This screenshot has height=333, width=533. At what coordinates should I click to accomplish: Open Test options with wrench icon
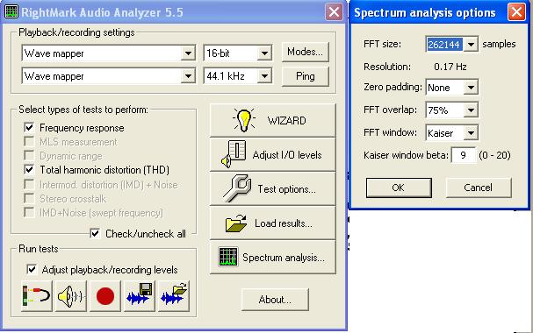click(x=272, y=189)
